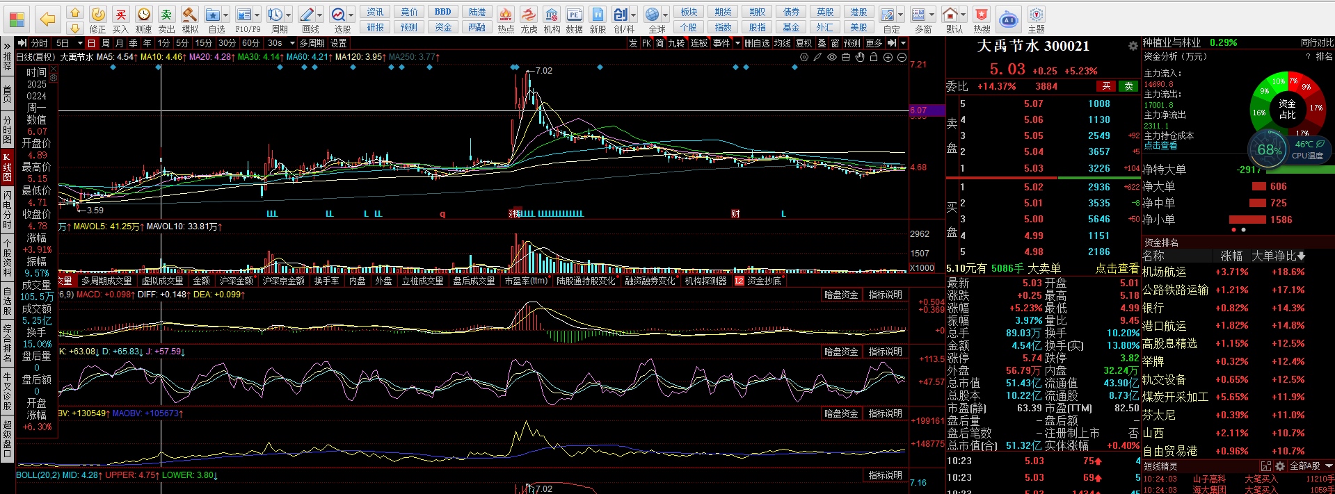The width and height of the screenshot is (1335, 494).
Task: Open the 事件 events dropdown arrow
Action: tap(737, 43)
